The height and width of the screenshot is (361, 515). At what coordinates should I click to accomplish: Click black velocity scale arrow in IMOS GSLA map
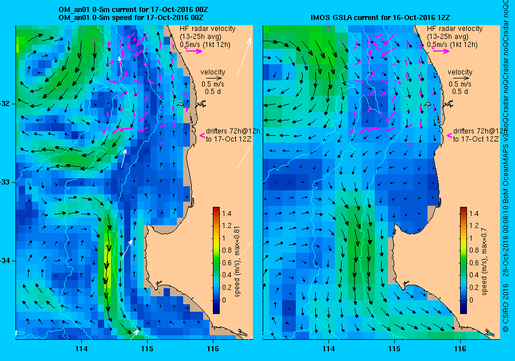tap(460, 79)
